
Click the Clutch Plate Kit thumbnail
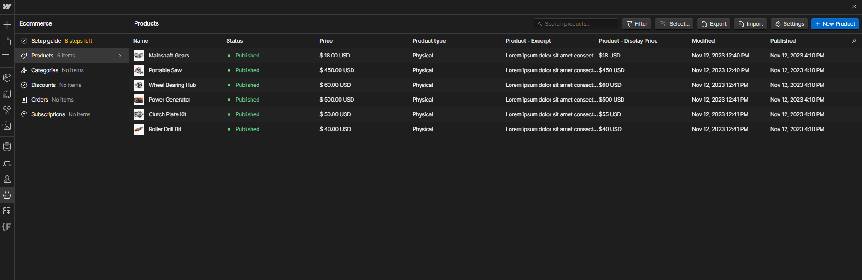(139, 114)
